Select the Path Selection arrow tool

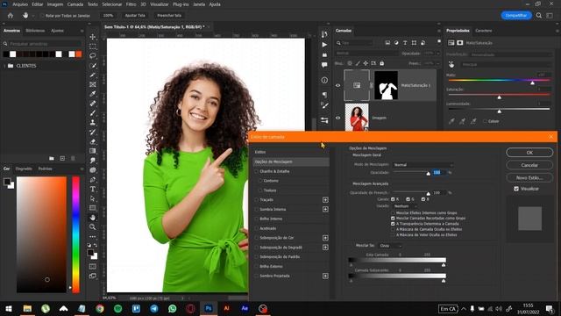click(93, 198)
